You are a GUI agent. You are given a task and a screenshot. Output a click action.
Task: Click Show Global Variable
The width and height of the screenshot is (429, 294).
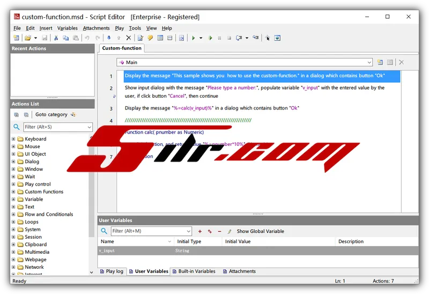click(x=261, y=231)
